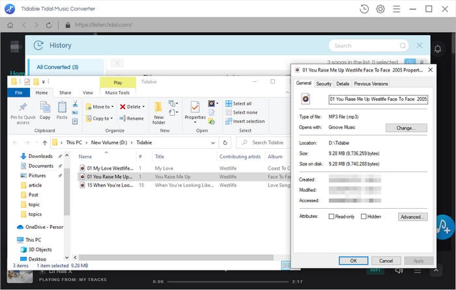The width and height of the screenshot is (456, 290).
Task: Go forward in Tidabie browser bar
Action: pos(36,25)
